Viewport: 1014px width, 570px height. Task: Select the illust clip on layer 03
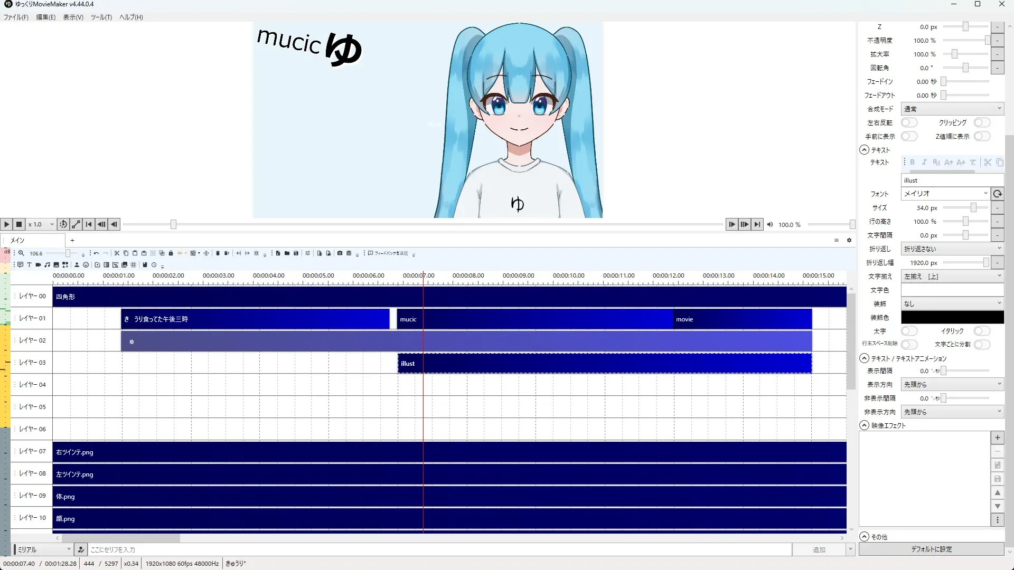coord(604,364)
